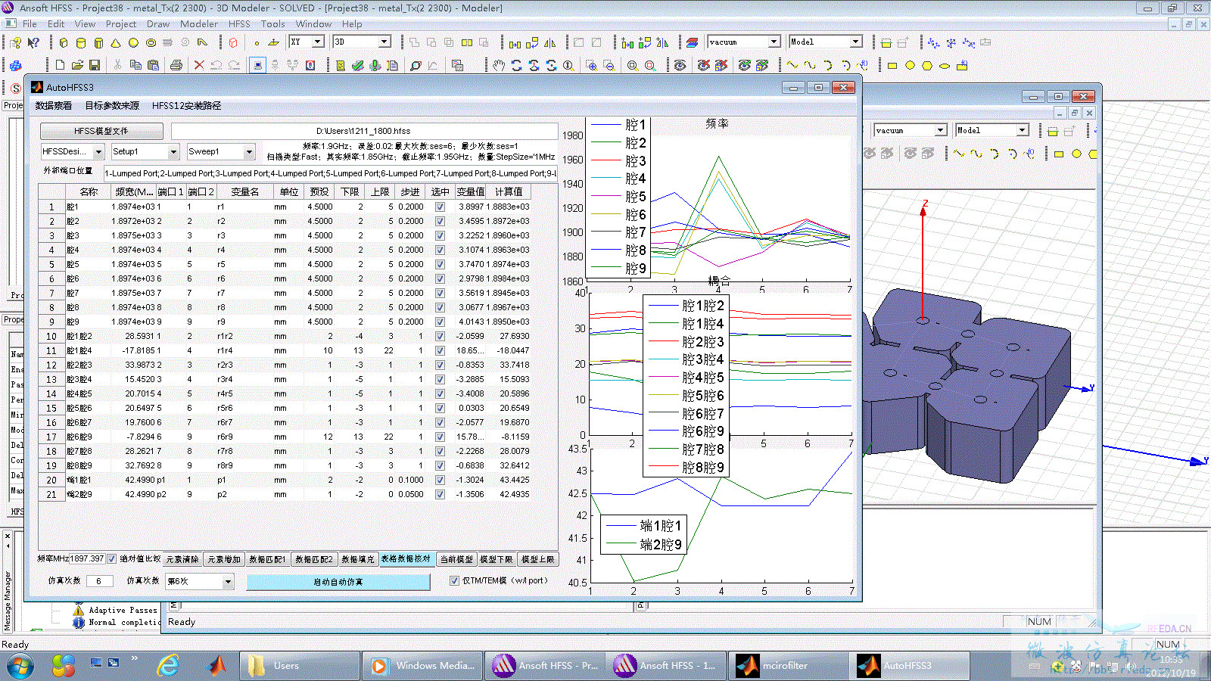
Task: Open the 数据察看 menu in AutoHFSS3
Action: tap(54, 106)
